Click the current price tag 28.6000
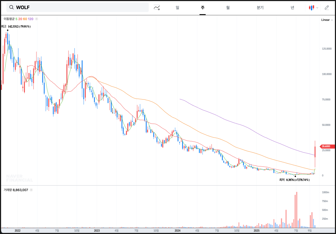This screenshot has width=336, height=234. coord(327,146)
